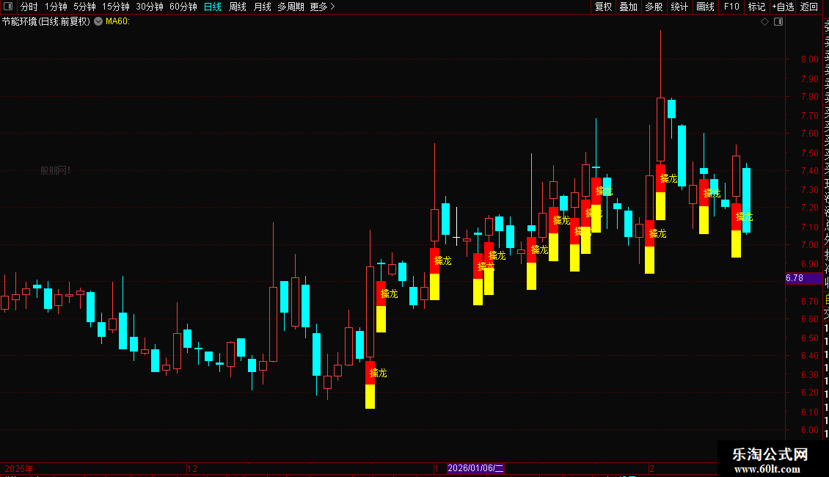Click the 12 month label on time axis

[192, 468]
